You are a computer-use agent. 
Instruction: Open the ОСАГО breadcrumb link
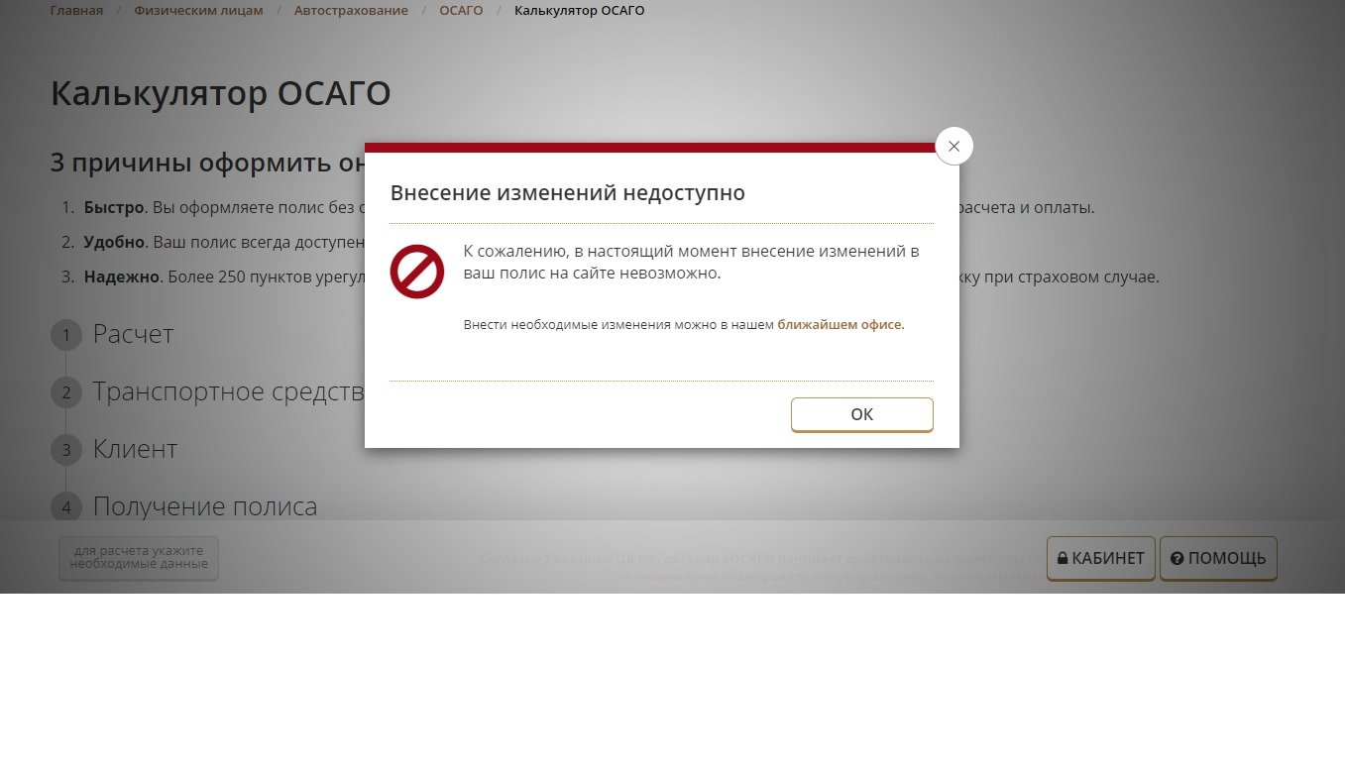coord(461,11)
